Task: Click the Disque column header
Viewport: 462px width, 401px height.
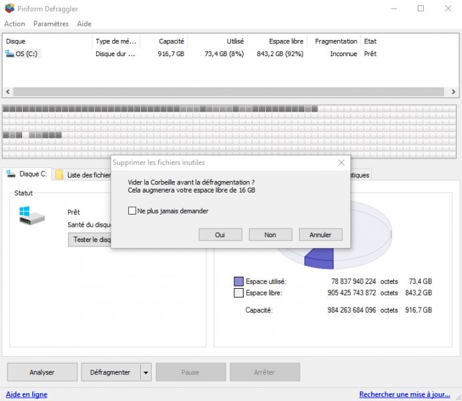Action: 47,41
